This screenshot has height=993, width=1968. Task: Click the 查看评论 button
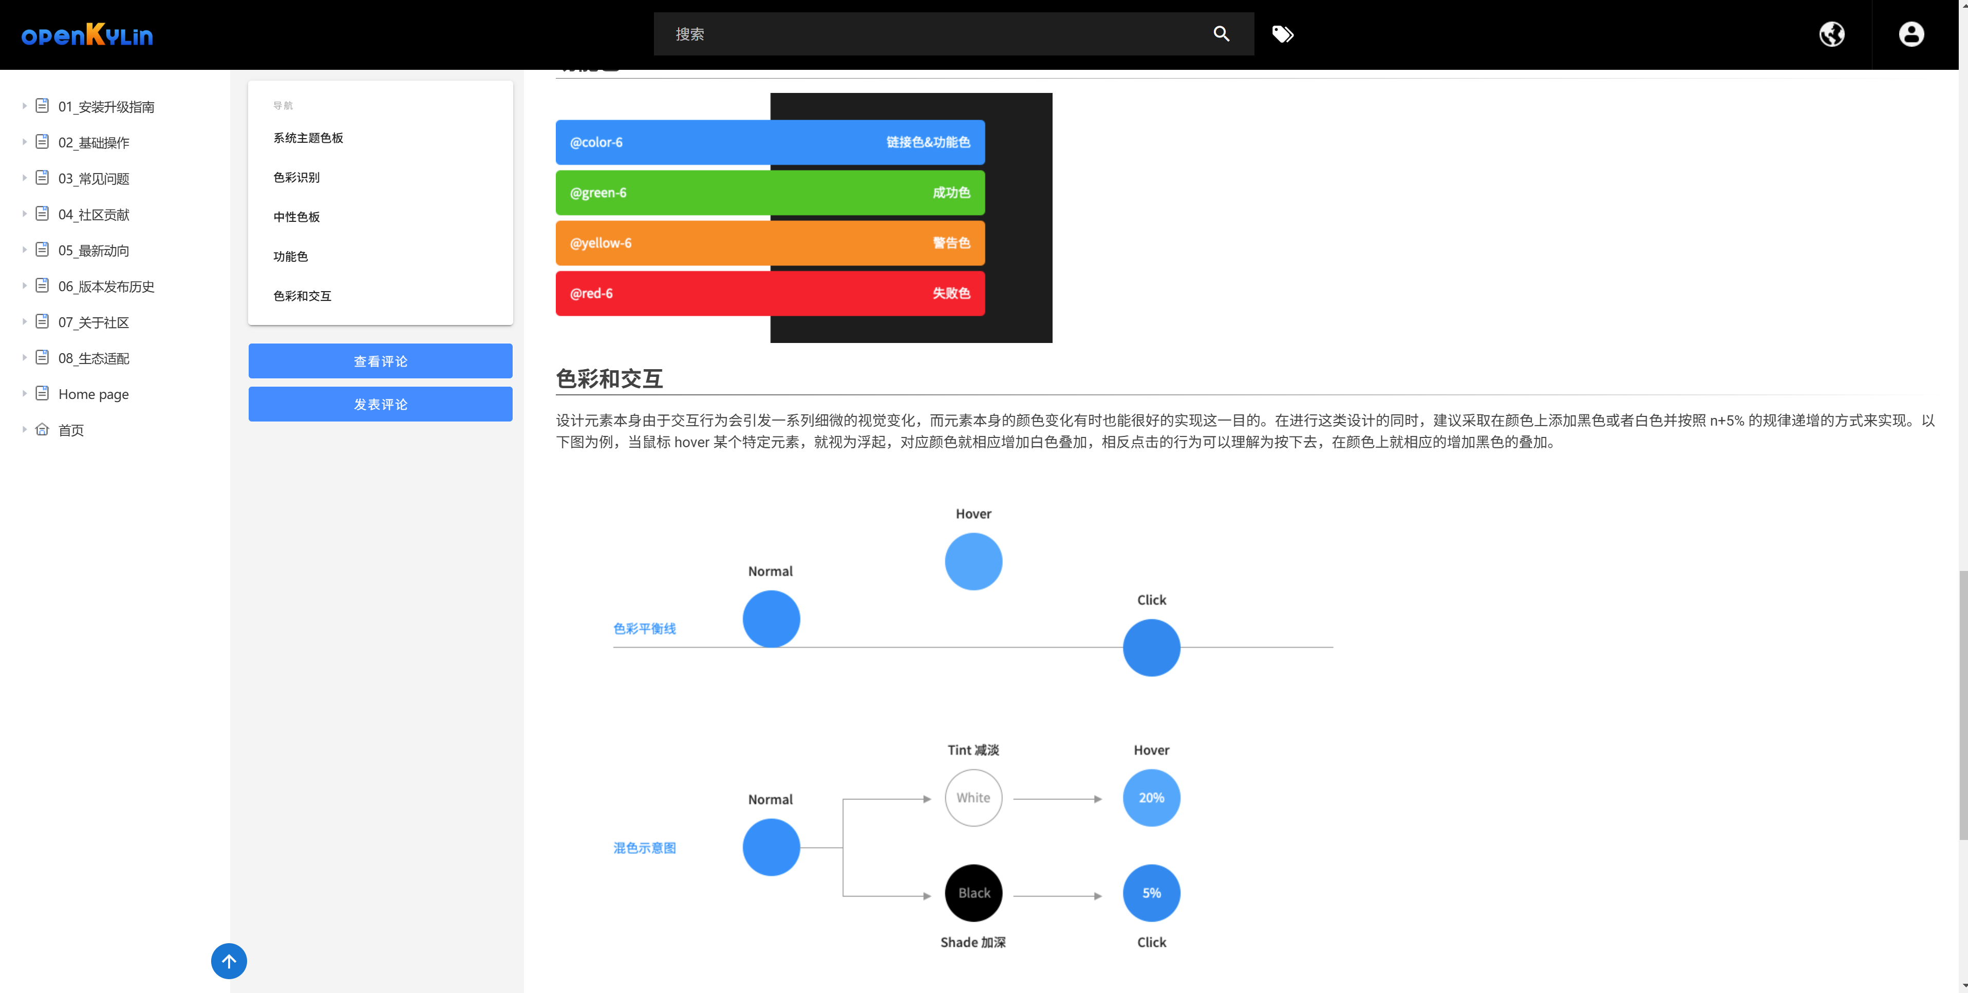pyautogui.click(x=381, y=360)
